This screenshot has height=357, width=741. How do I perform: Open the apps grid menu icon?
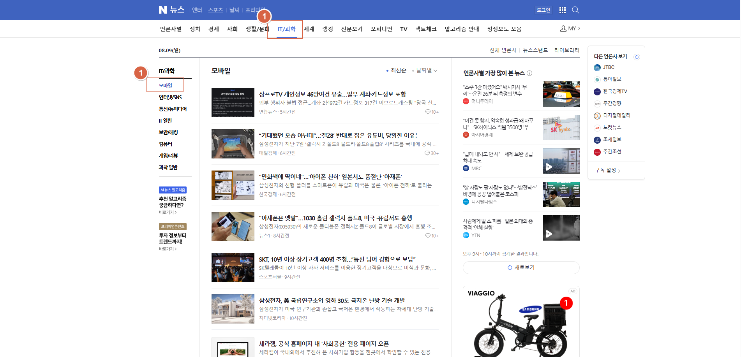point(562,10)
